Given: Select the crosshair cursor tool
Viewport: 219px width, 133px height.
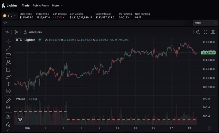Looking at the screenshot, I should coord(8,41).
